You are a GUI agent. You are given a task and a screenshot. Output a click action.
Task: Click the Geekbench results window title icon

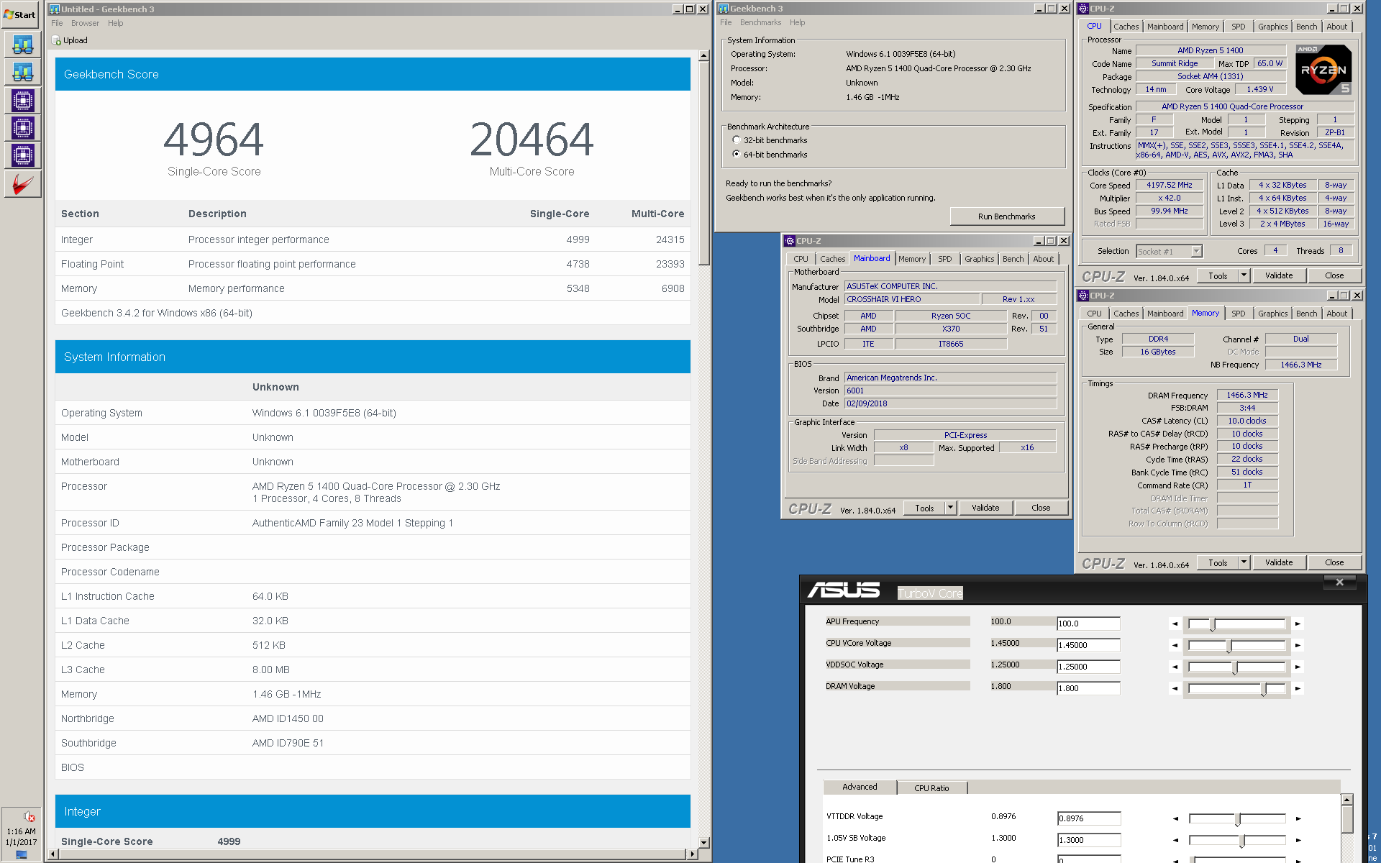55,9
